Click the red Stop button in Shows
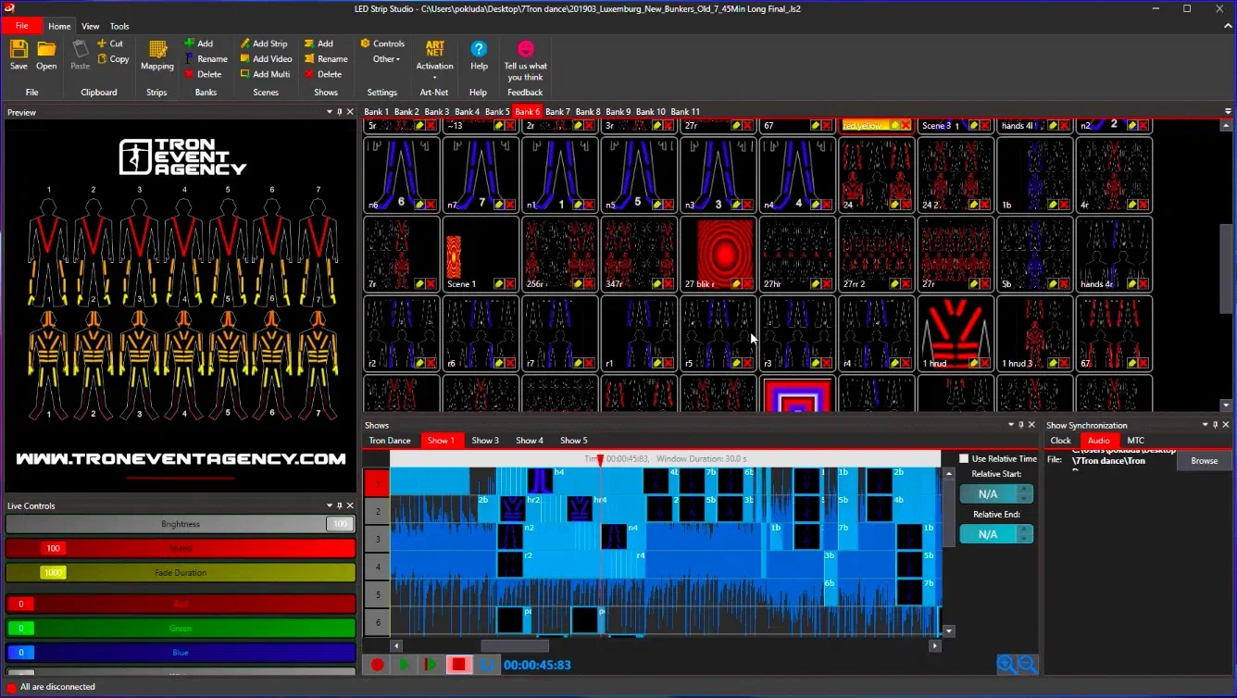Screen dimensions: 1237x698 458,665
